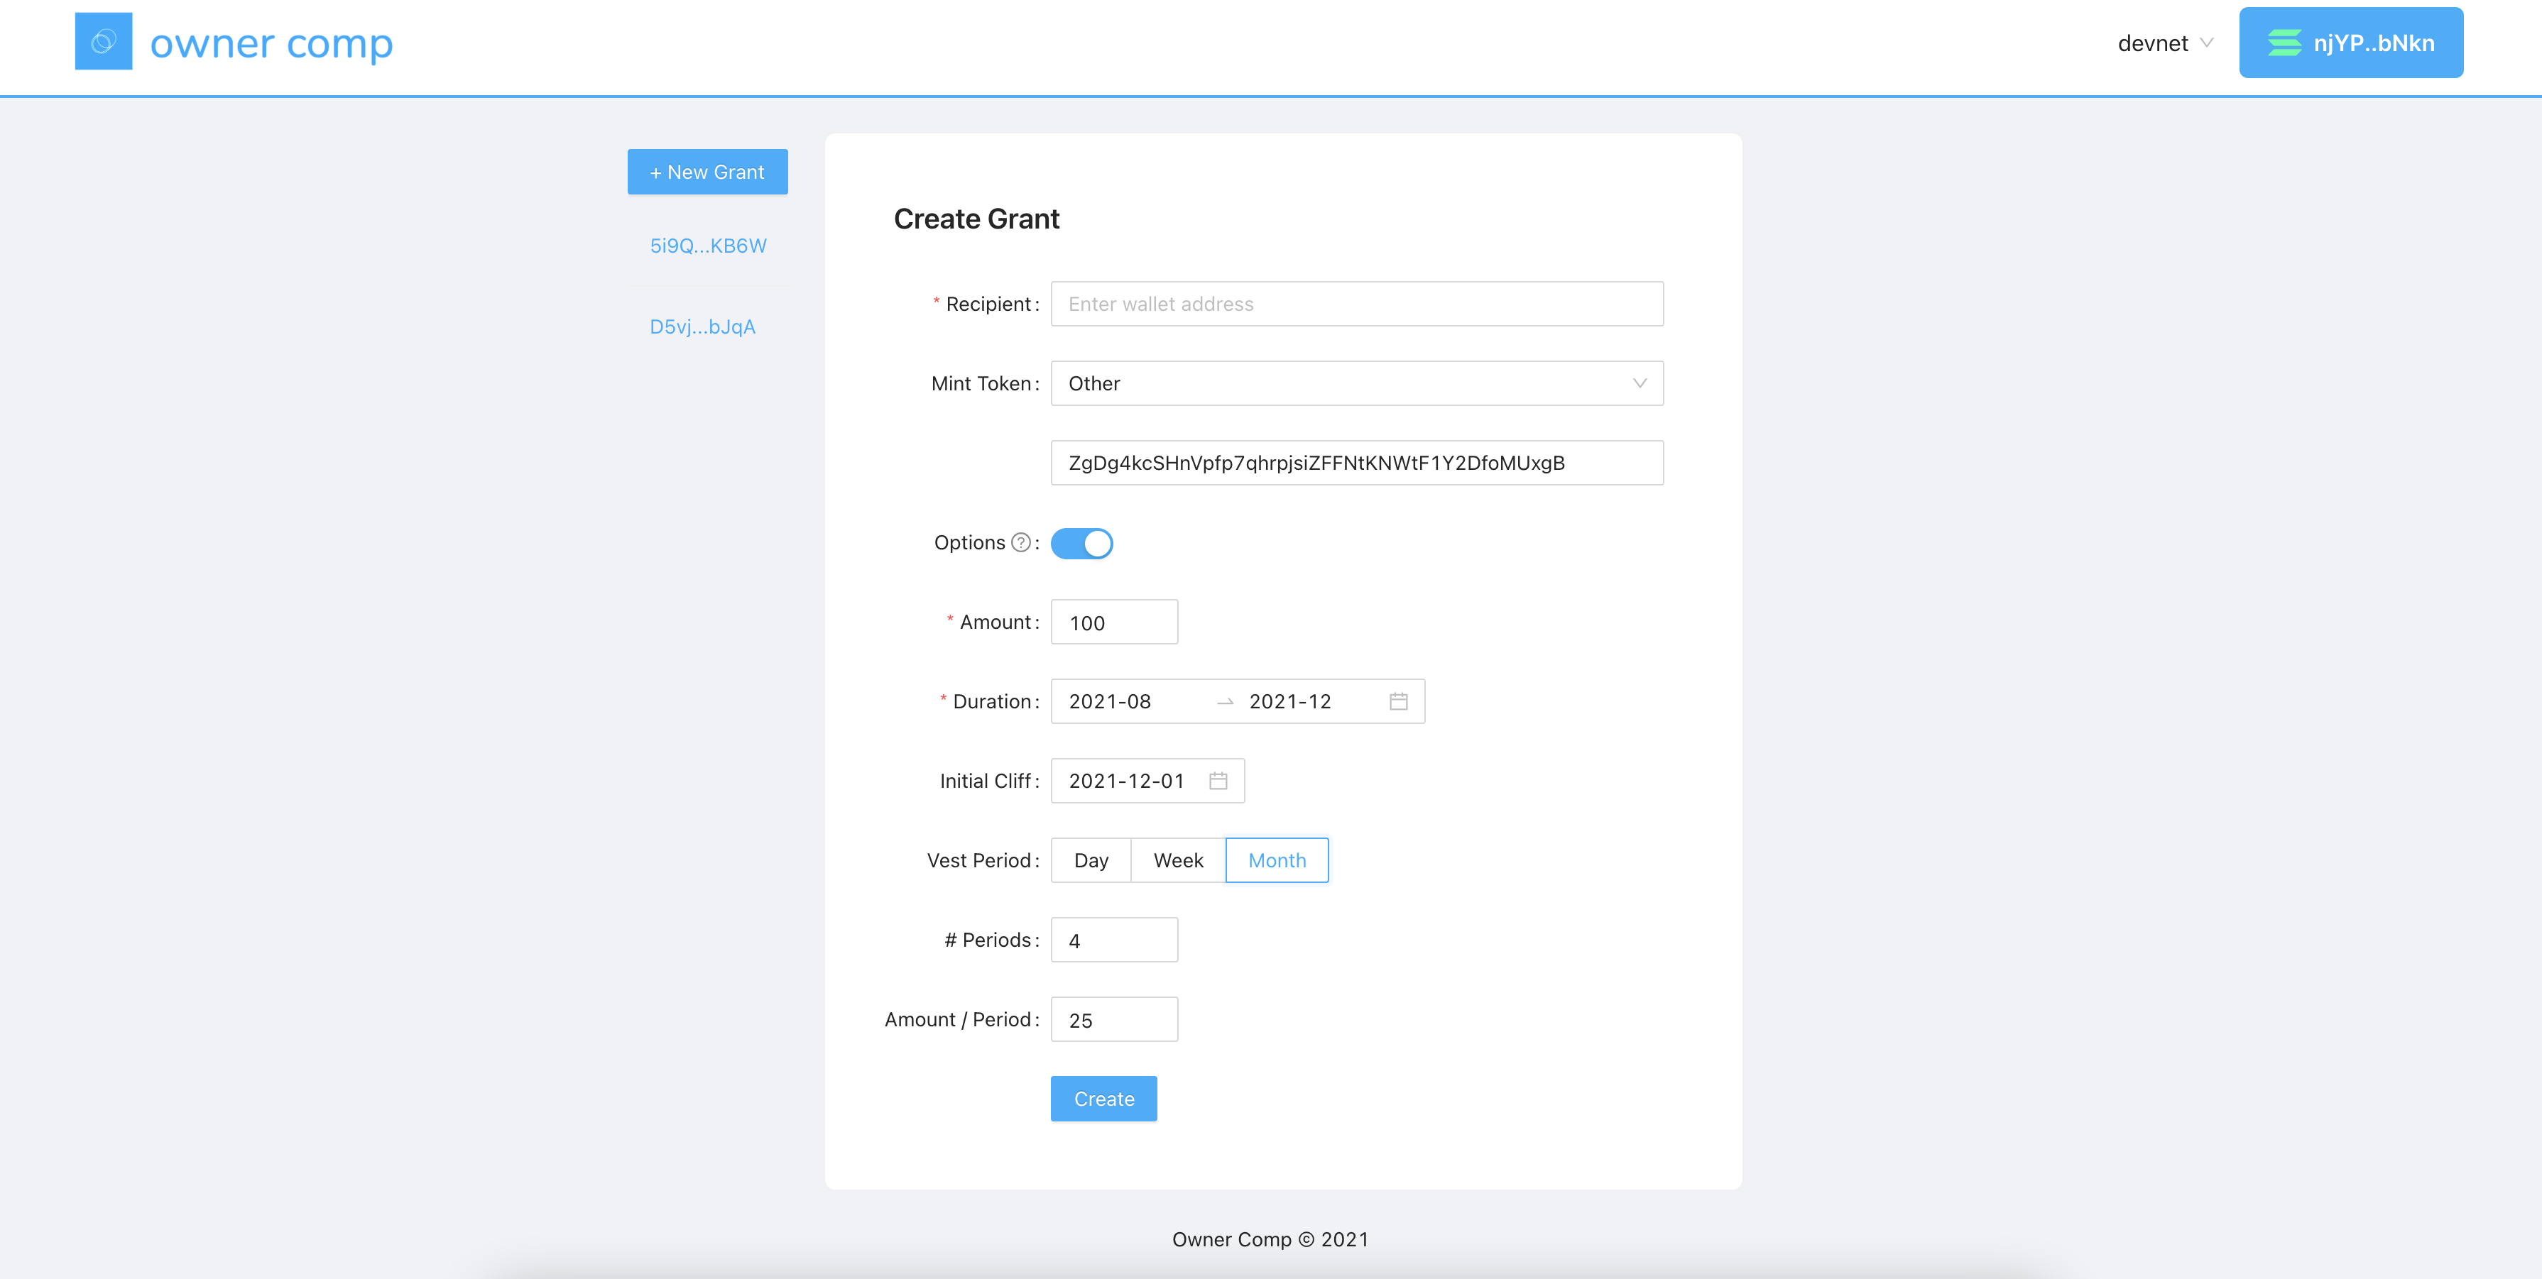
Task: Click the njYP..bNkn wallet button
Action: (2350, 43)
